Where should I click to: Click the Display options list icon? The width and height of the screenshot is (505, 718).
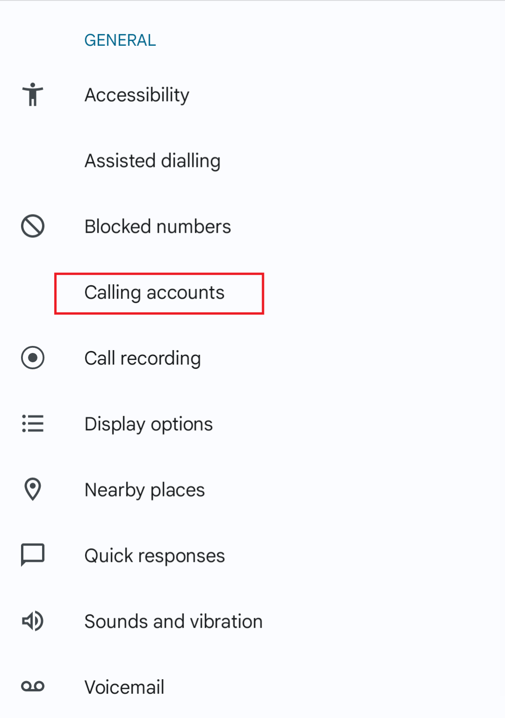(x=32, y=424)
